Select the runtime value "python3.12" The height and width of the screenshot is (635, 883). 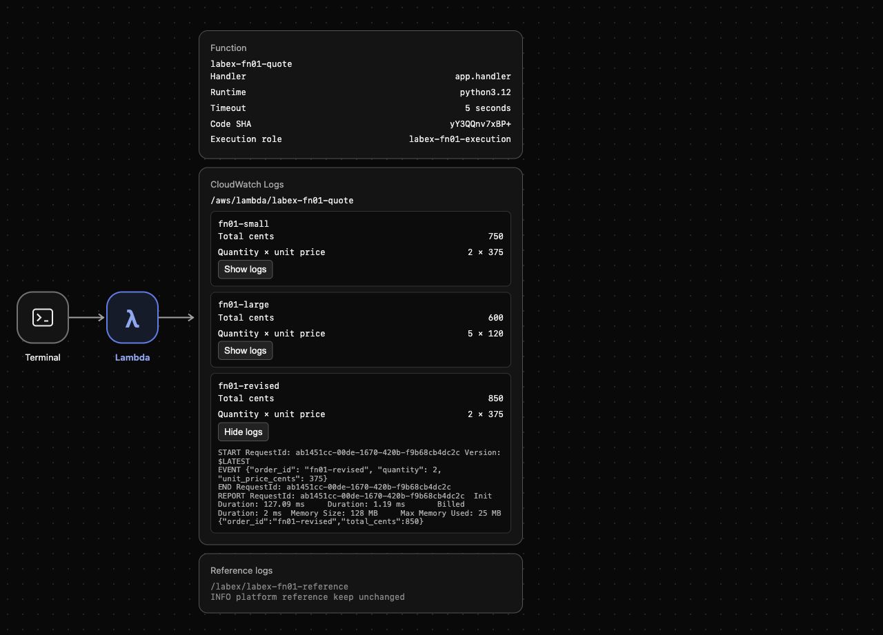[x=486, y=92]
